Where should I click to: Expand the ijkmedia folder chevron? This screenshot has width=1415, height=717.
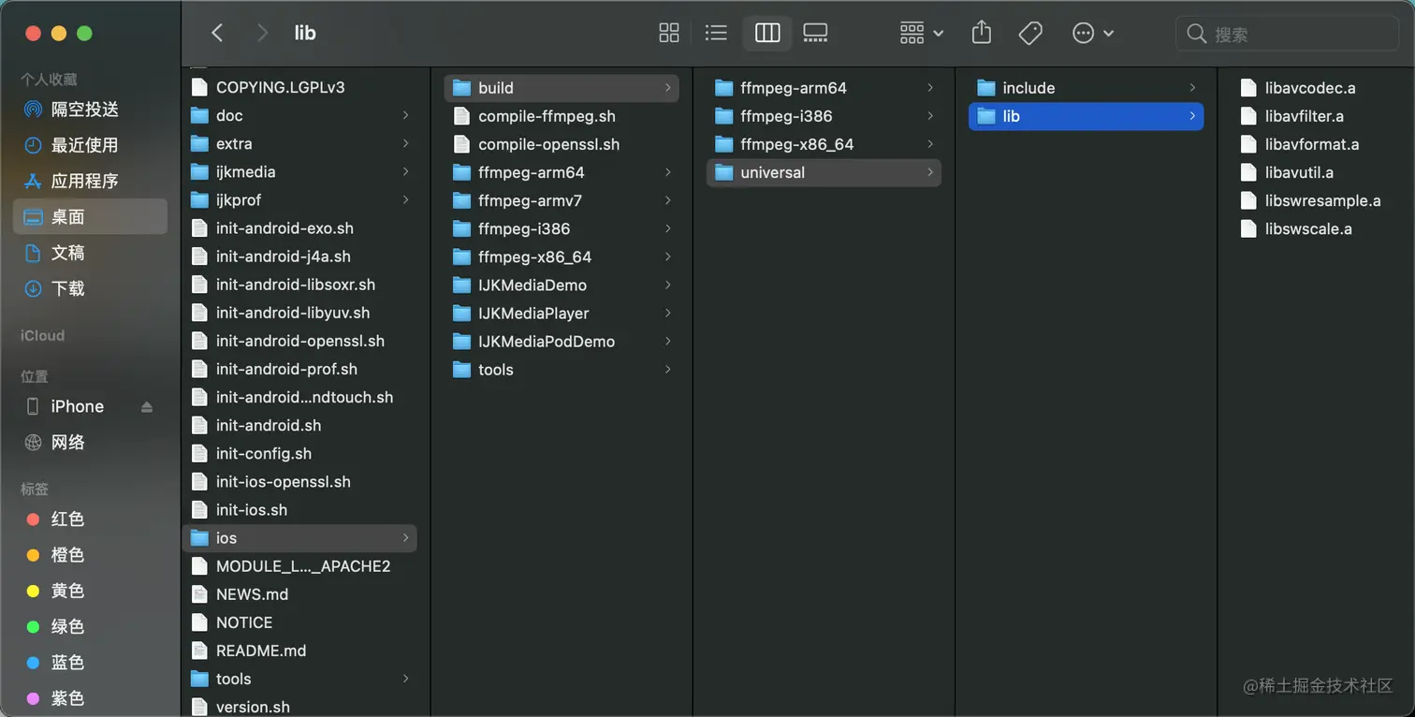(406, 171)
